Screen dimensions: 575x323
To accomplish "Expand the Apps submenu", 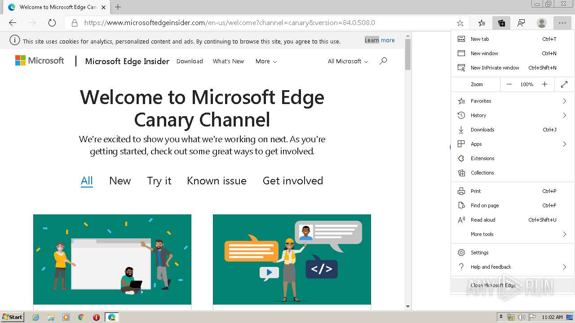I will (x=513, y=144).
